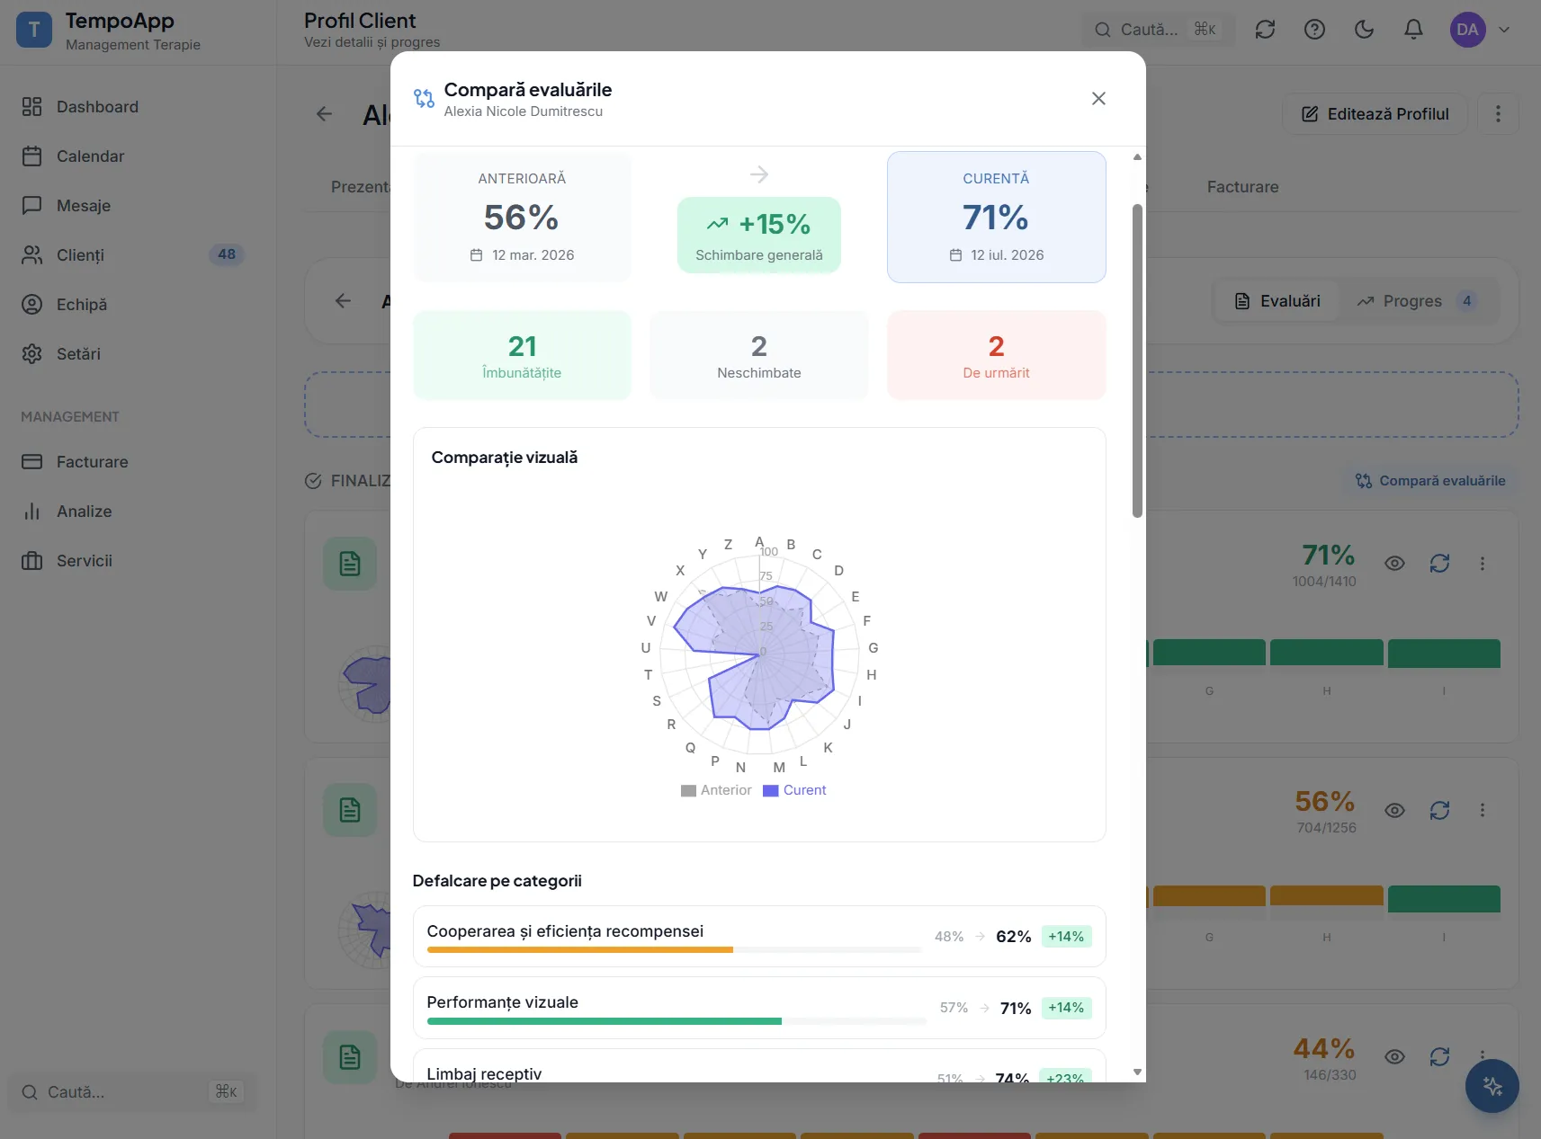The width and height of the screenshot is (1541, 1139).
Task: Click the document icon of the 56% evaluation
Action: click(350, 811)
